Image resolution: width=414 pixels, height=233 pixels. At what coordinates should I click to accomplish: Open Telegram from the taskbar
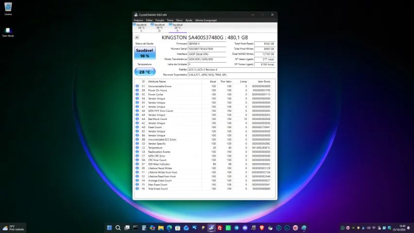point(236,228)
